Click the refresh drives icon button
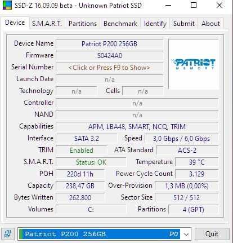The height and width of the screenshot is (243, 233). pos(8,234)
